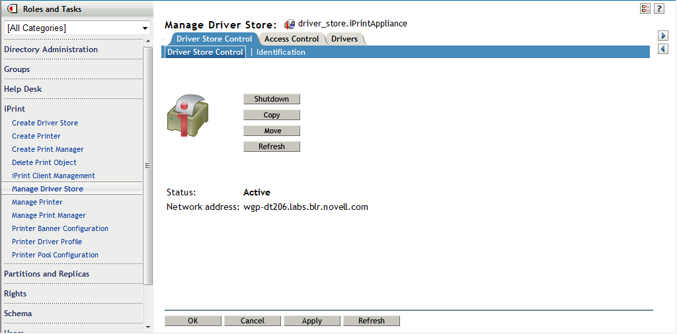The width and height of the screenshot is (677, 334).
Task: Click the Roles and Tasks header icon
Action: (13, 9)
